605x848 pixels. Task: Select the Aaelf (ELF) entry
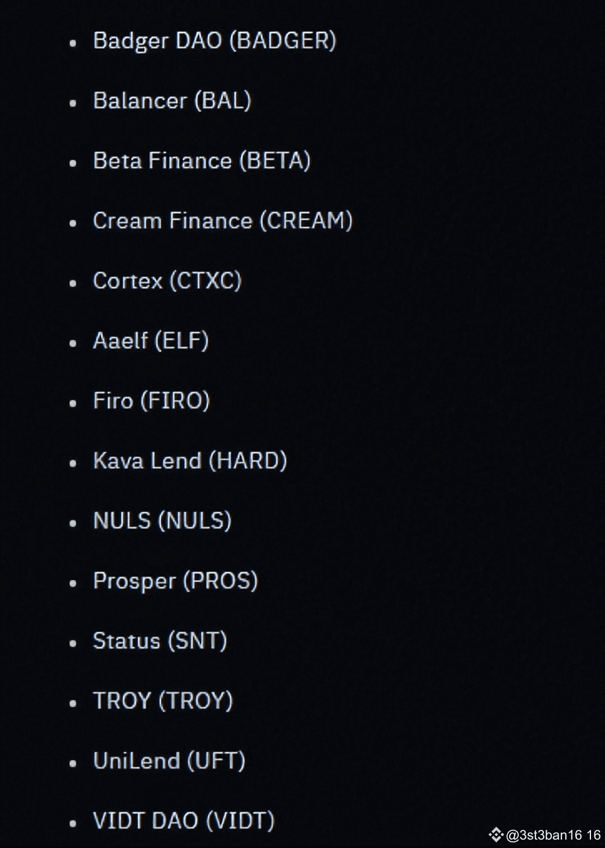pyautogui.click(x=151, y=341)
